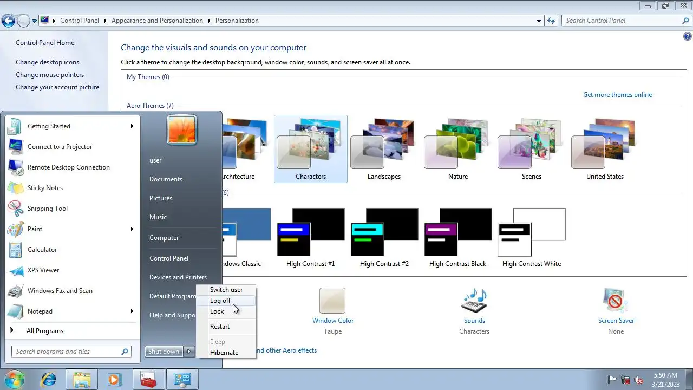Click the network tray icon
The width and height of the screenshot is (693, 390).
(x=625, y=380)
